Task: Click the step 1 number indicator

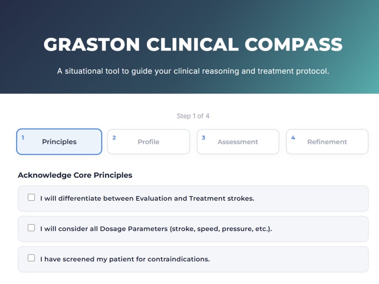Action: click(x=23, y=137)
